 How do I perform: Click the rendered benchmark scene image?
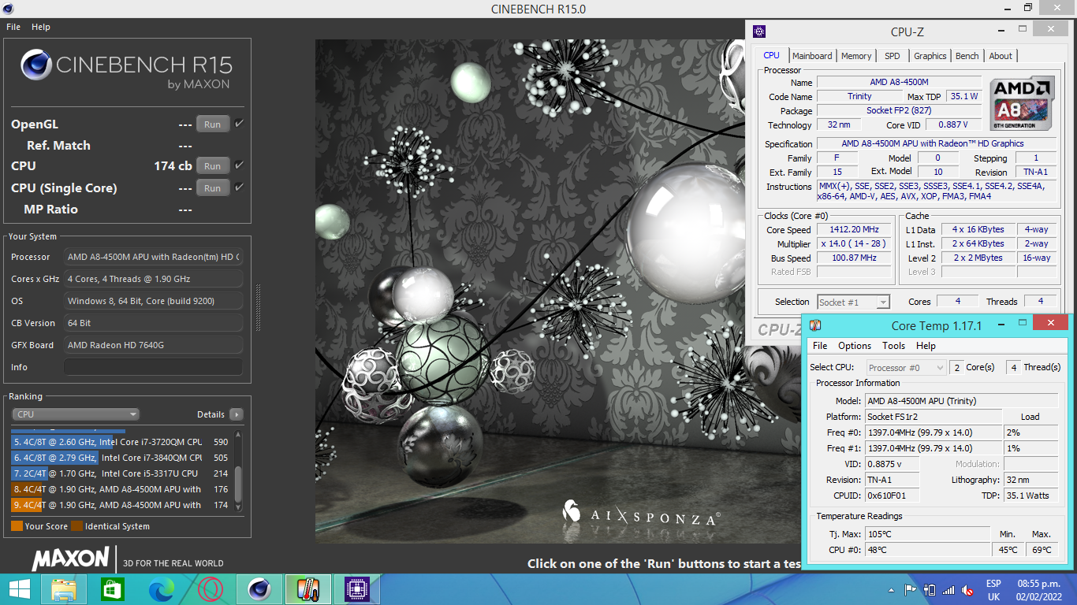click(x=530, y=291)
